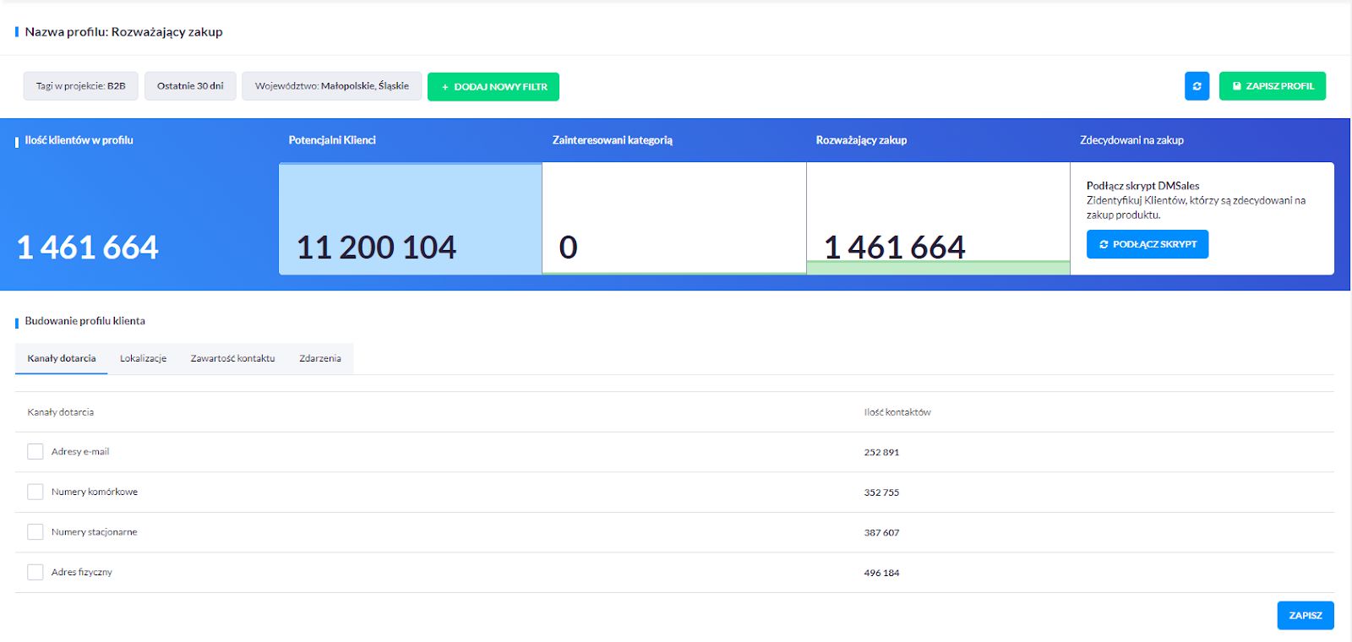Open the 'Tagi w projekcie: B2B' filter
This screenshot has width=1352, height=642.
pos(80,86)
